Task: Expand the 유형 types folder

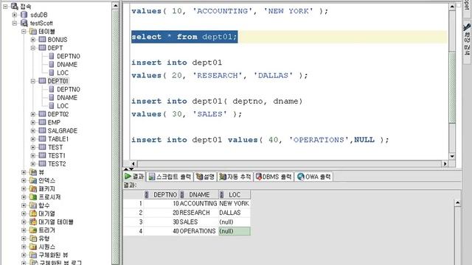Action: [24, 239]
